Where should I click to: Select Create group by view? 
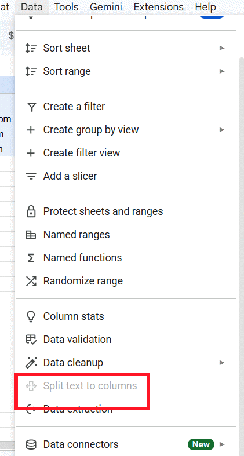pos(127,130)
